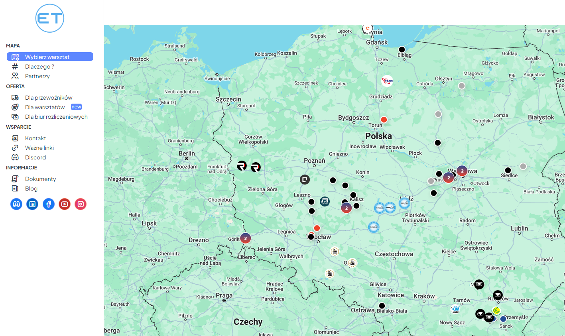Click the Team logo marker near Grudziądz
Viewport: 565px width, 336px height.
387,81
